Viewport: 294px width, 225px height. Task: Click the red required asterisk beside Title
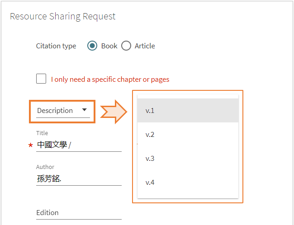[x=31, y=145]
